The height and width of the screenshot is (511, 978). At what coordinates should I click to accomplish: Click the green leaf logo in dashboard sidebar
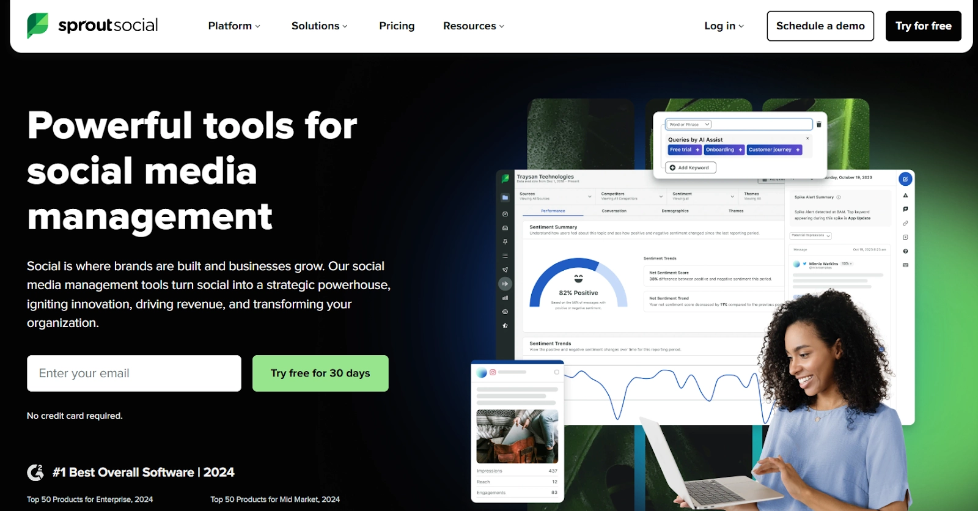505,179
